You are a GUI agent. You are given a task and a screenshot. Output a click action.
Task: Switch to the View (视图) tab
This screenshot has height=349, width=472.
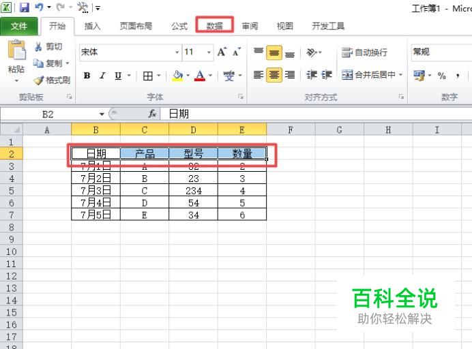point(284,26)
